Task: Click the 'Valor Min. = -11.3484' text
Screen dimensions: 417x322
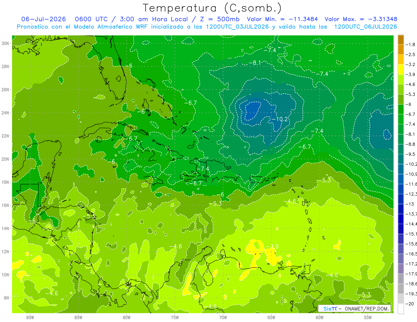Action: pos(282,19)
